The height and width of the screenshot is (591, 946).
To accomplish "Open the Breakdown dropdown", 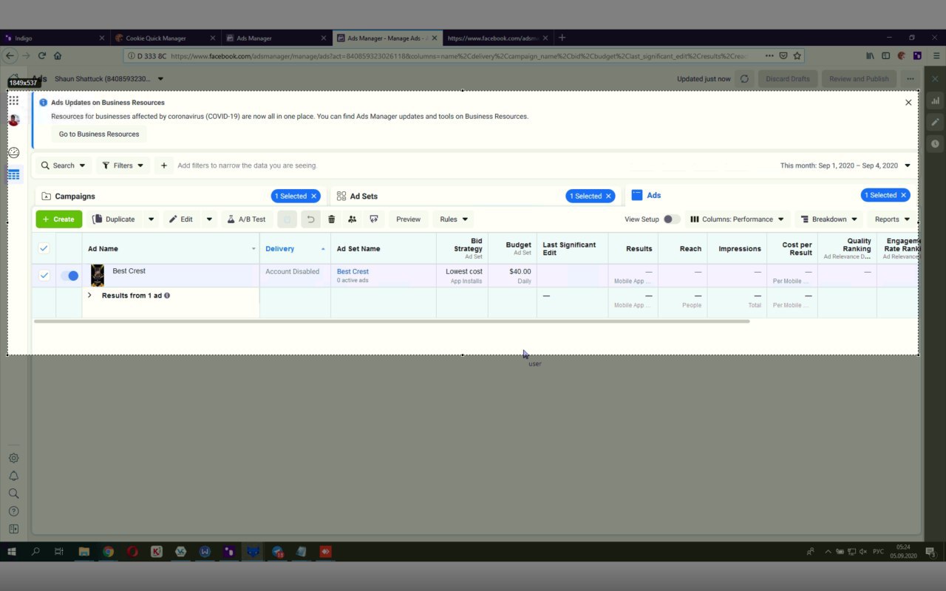I will pyautogui.click(x=828, y=219).
